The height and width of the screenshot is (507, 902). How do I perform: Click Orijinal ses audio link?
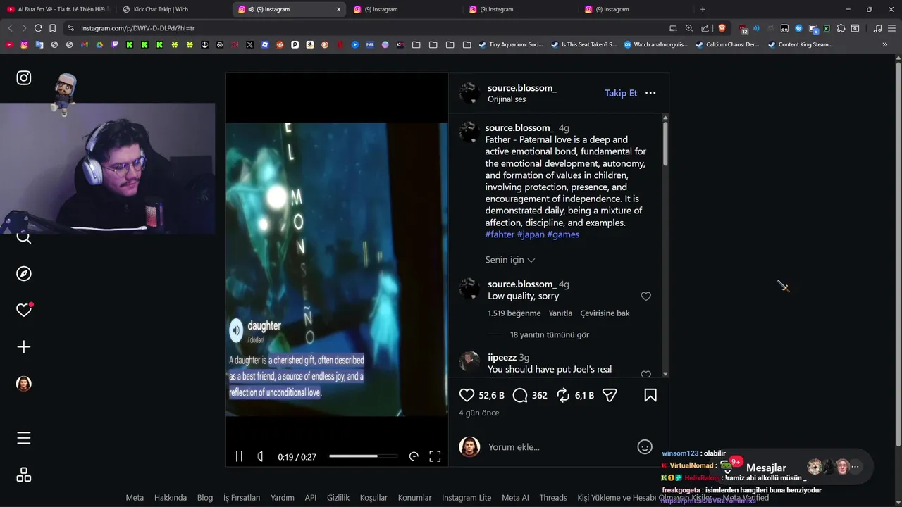pos(507,99)
